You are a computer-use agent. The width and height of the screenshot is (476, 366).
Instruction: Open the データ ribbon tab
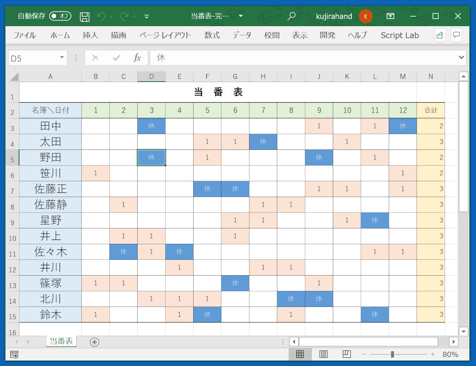tap(242, 35)
